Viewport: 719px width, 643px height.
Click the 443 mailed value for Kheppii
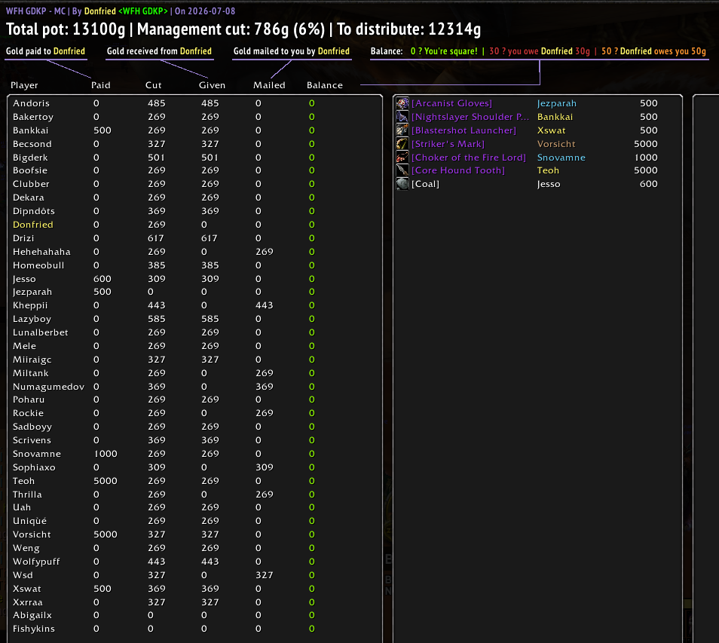click(x=264, y=305)
